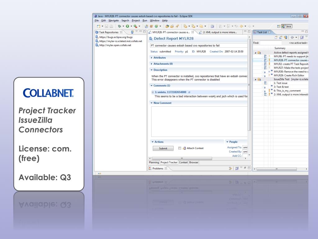Click reply icon next to sminto comment
This screenshot has width=318, height=239.
[189, 92]
